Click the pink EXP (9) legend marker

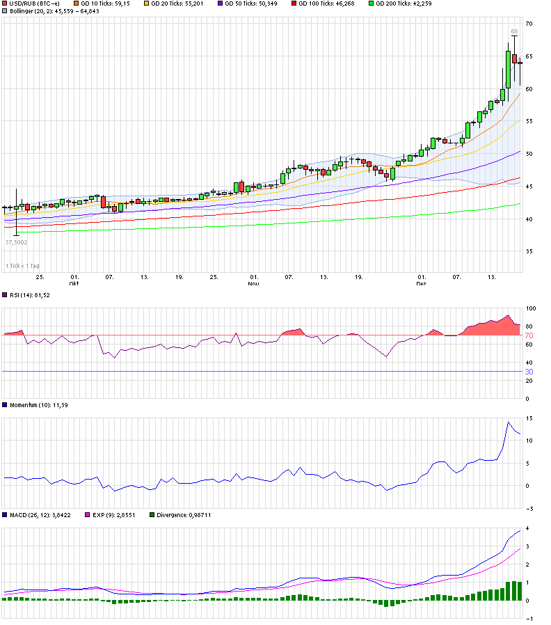87,515
